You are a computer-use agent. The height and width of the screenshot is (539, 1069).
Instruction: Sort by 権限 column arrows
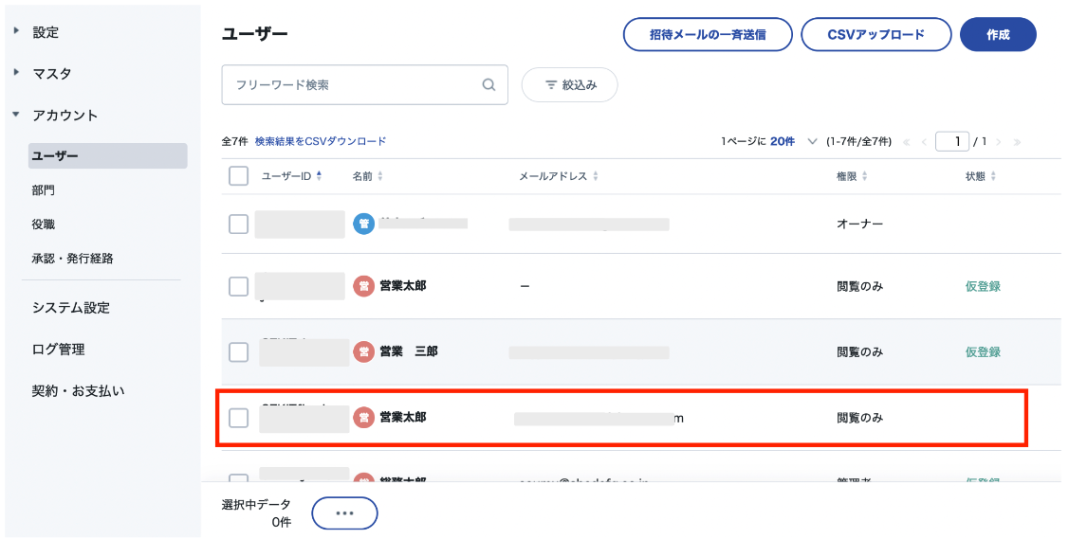pos(864,176)
